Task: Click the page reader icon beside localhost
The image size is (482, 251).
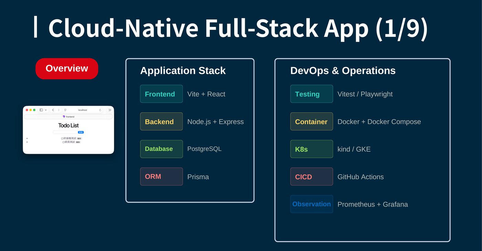Action: (65, 110)
